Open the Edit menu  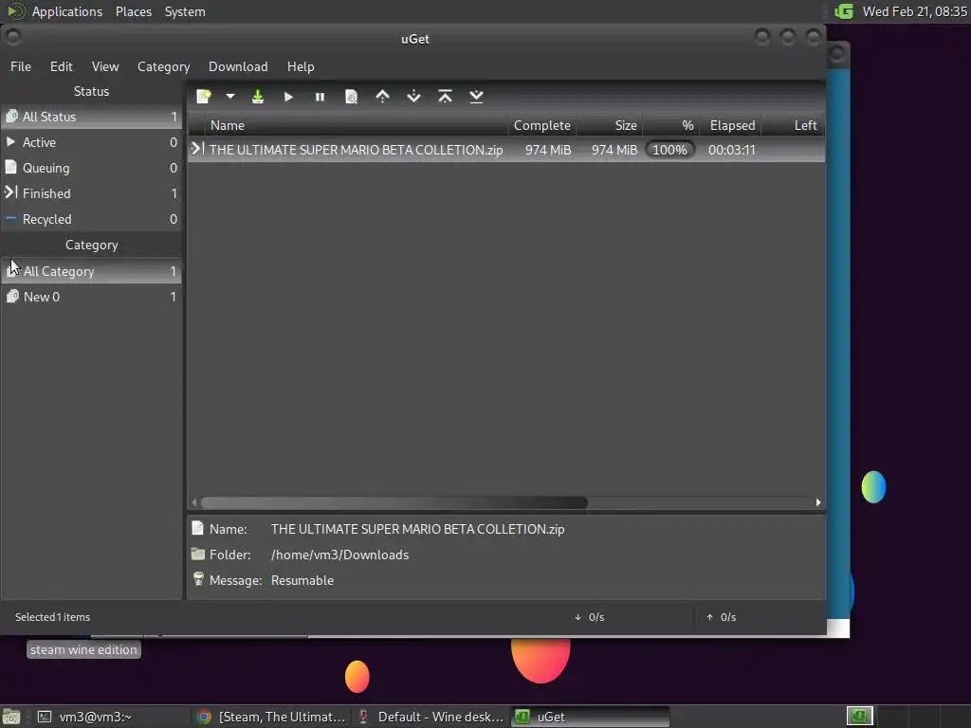[62, 66]
